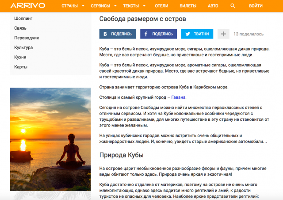This screenshot has width=283, height=200.
Task: Go to Отели in navigation
Action: 161,6
